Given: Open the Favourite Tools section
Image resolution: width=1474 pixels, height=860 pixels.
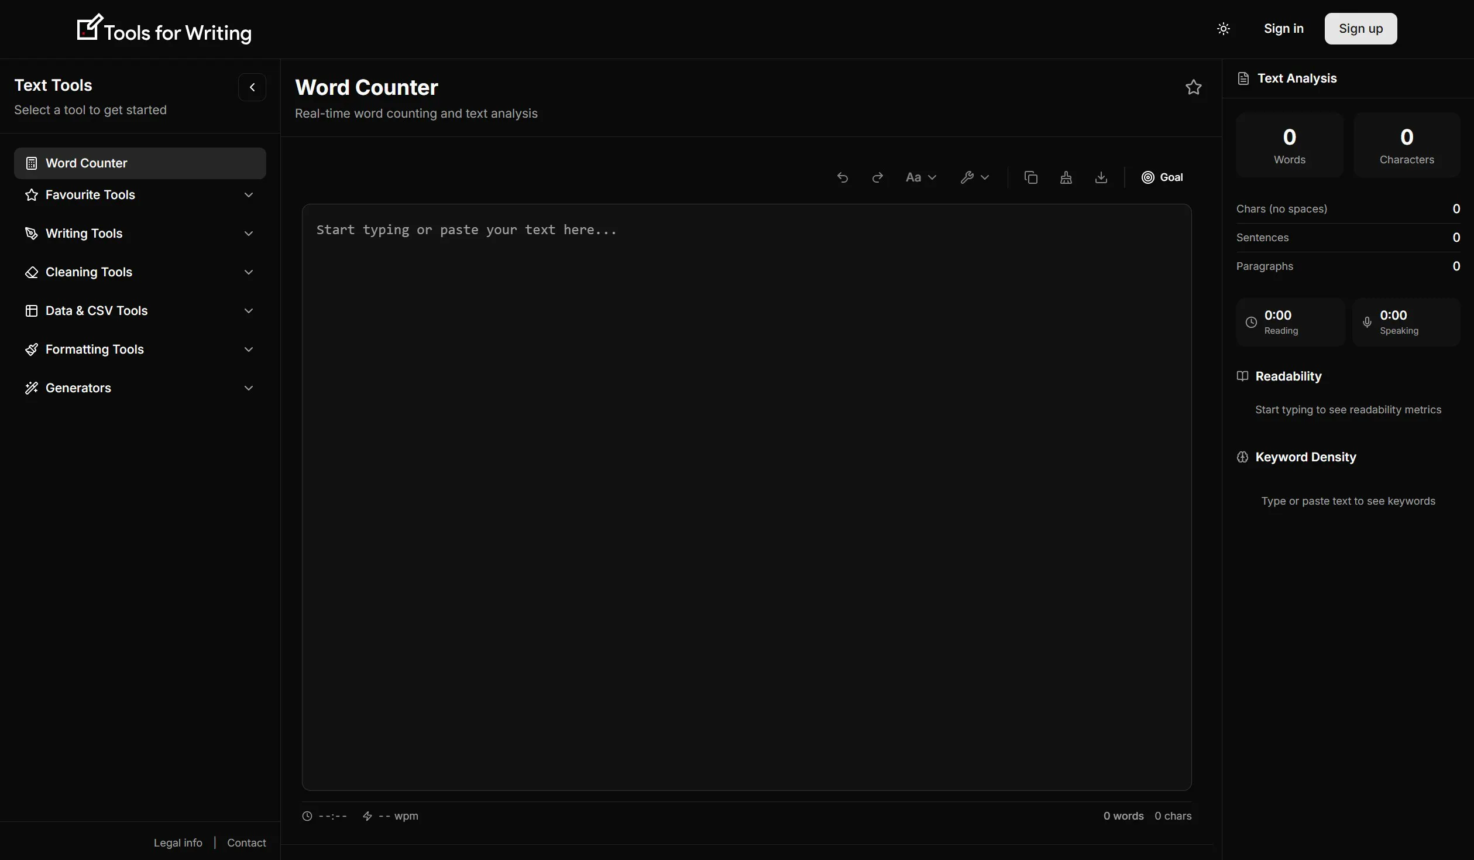Looking at the screenshot, I should (140, 195).
